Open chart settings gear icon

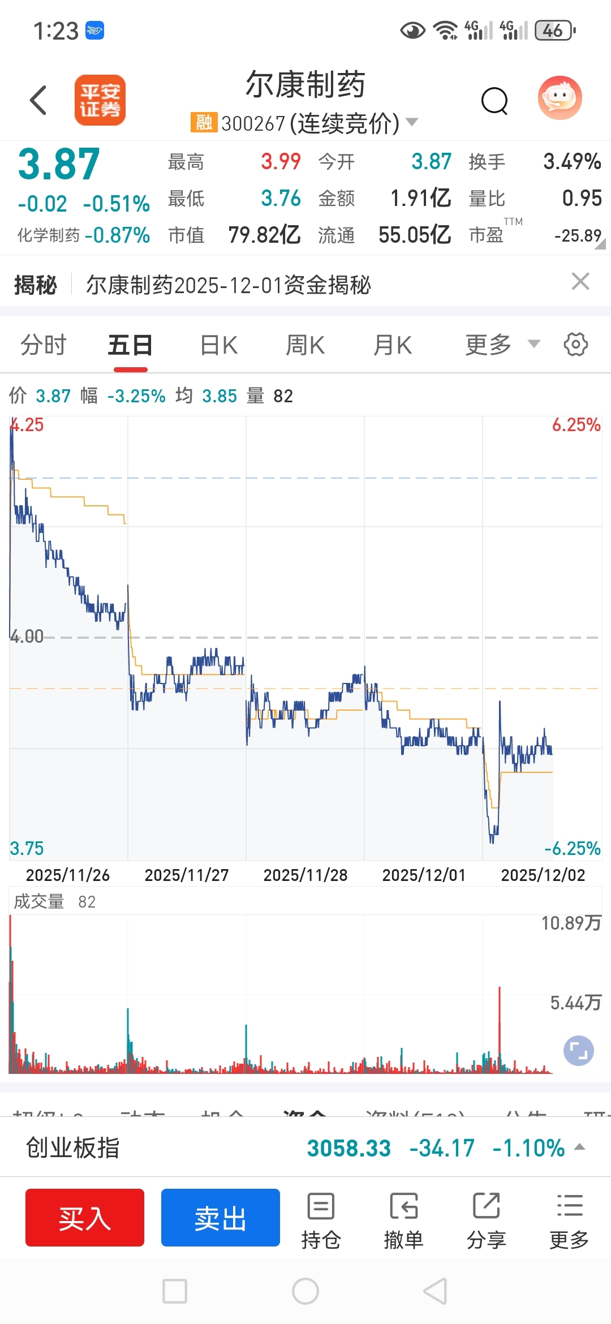pos(575,345)
